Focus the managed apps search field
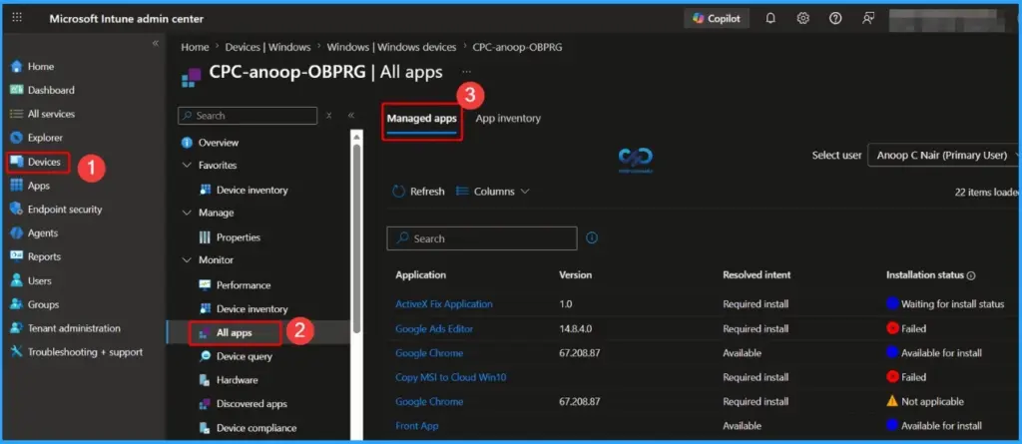The image size is (1022, 444). point(482,238)
